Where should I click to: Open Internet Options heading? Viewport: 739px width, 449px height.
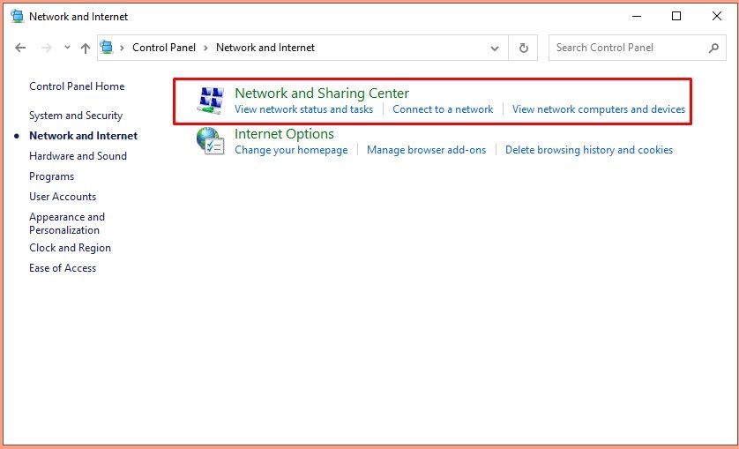[x=284, y=134]
